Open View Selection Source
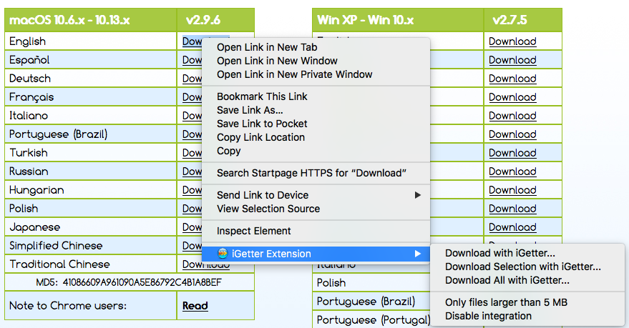The width and height of the screenshot is (629, 328). click(x=268, y=209)
